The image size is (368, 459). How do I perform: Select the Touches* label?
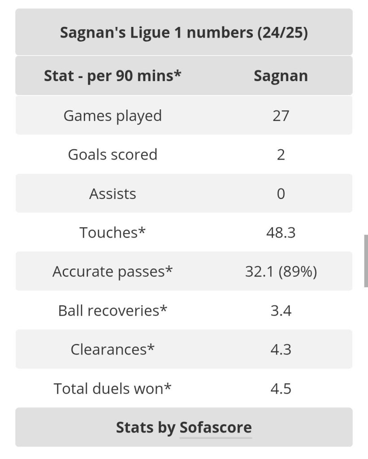pyautogui.click(x=113, y=233)
